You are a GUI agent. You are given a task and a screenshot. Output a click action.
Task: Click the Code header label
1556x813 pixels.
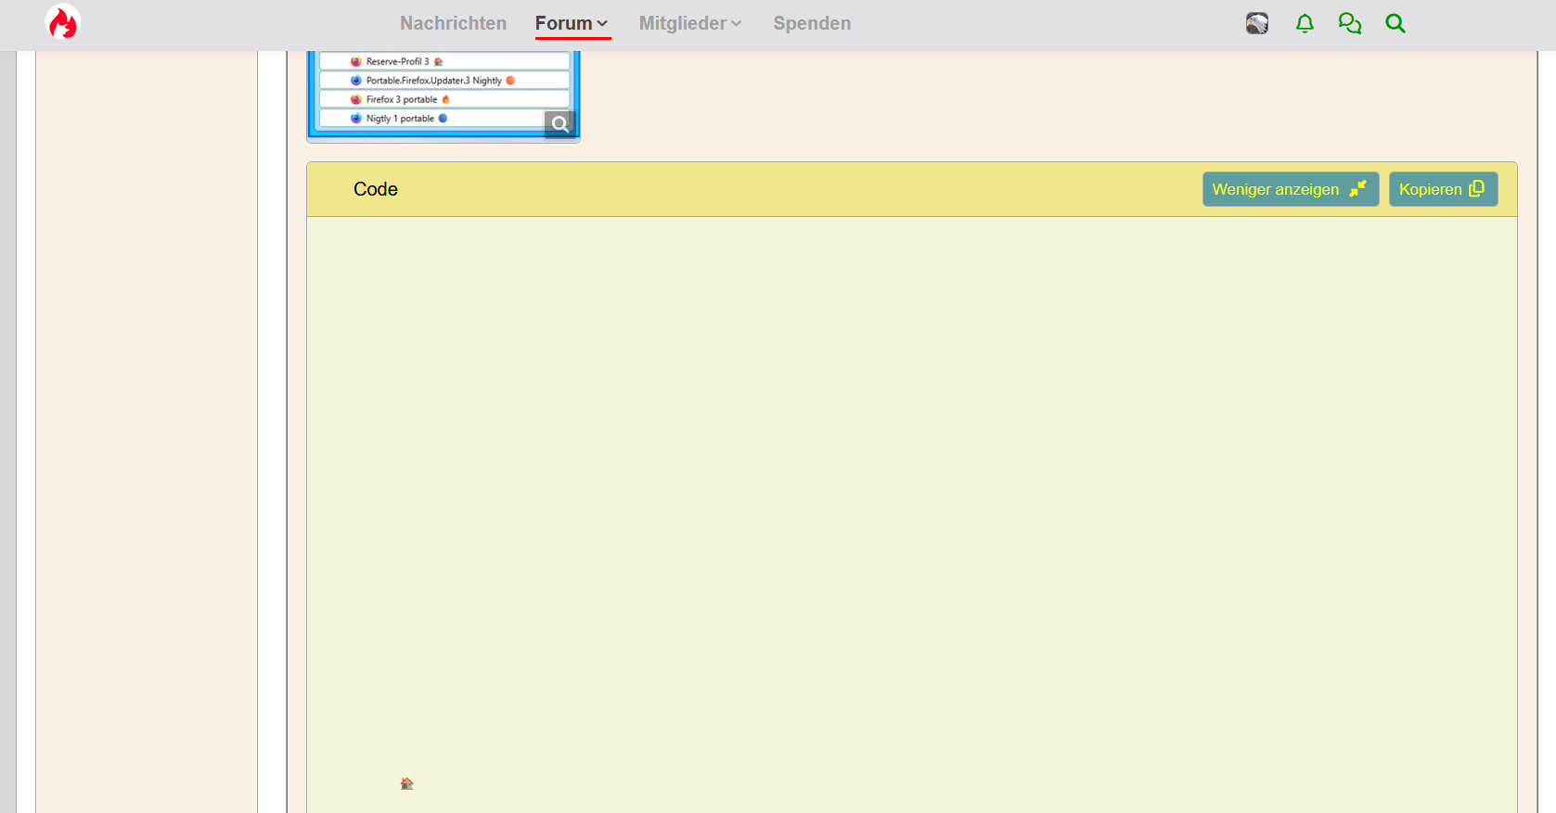click(376, 189)
